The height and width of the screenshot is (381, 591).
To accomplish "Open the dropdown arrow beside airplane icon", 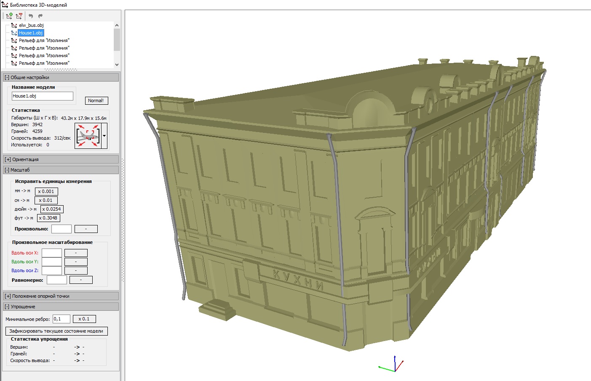I will [104, 136].
